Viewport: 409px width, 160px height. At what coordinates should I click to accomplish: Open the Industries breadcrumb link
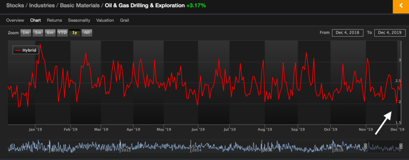42,6
